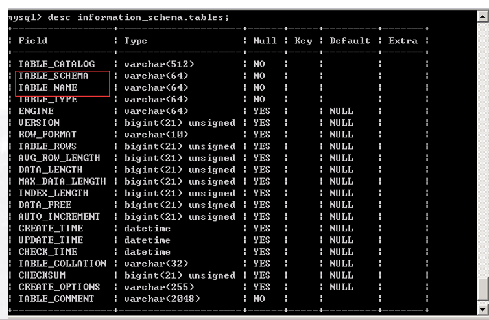Screen dimensions: 489x320
Task: Select the TABLE_SCHEMA field name
Action: 53,76
